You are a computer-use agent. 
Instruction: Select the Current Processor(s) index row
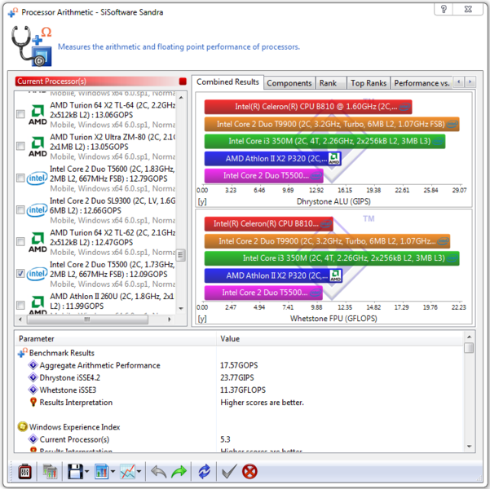tap(239, 439)
